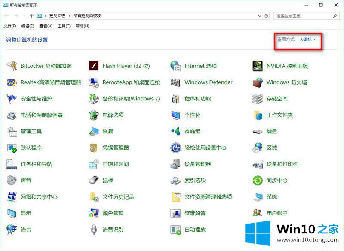Open the 轻松使用设置中心 icon
Screen dimensions: 344x251
(x=176, y=148)
